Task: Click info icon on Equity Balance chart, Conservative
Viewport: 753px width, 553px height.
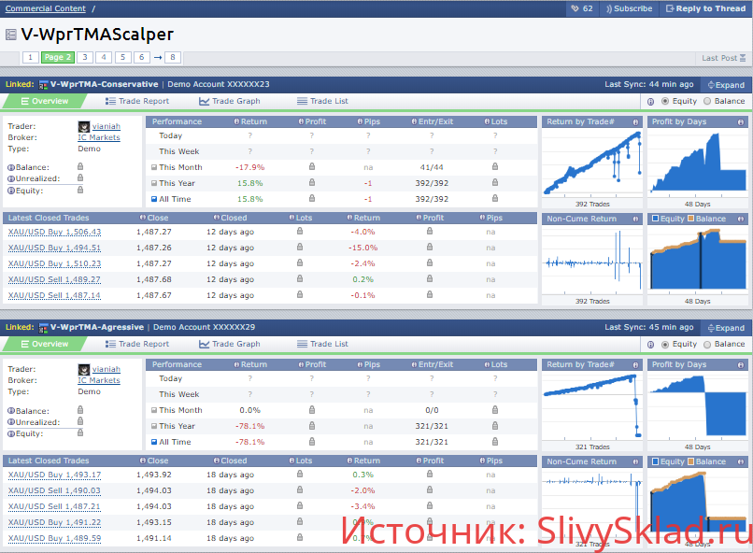Action: coord(741,220)
